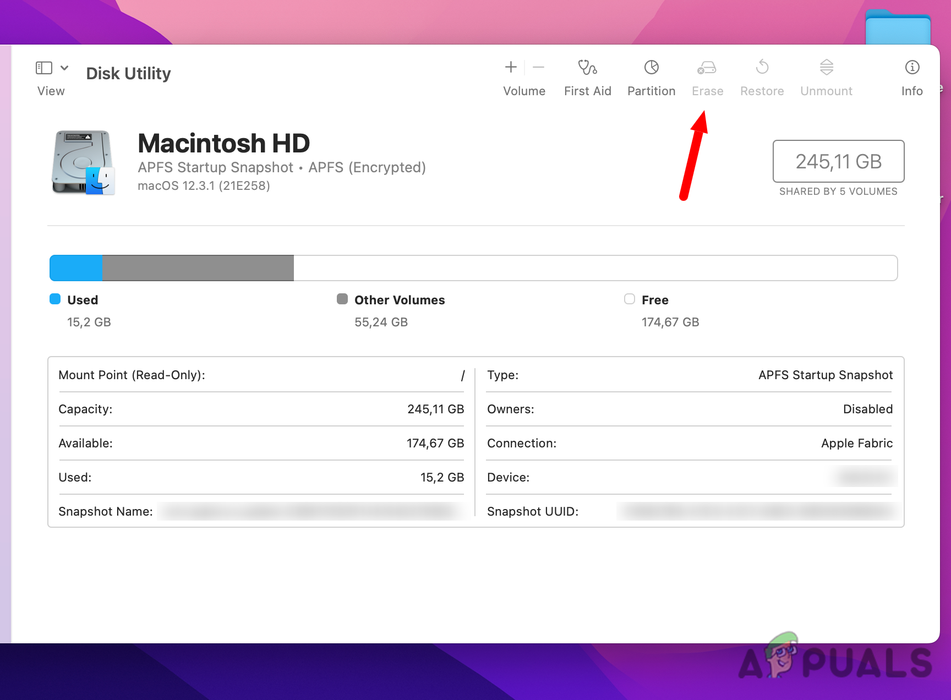Click the Unmount eject icon
This screenshot has height=700, width=951.
tap(827, 67)
